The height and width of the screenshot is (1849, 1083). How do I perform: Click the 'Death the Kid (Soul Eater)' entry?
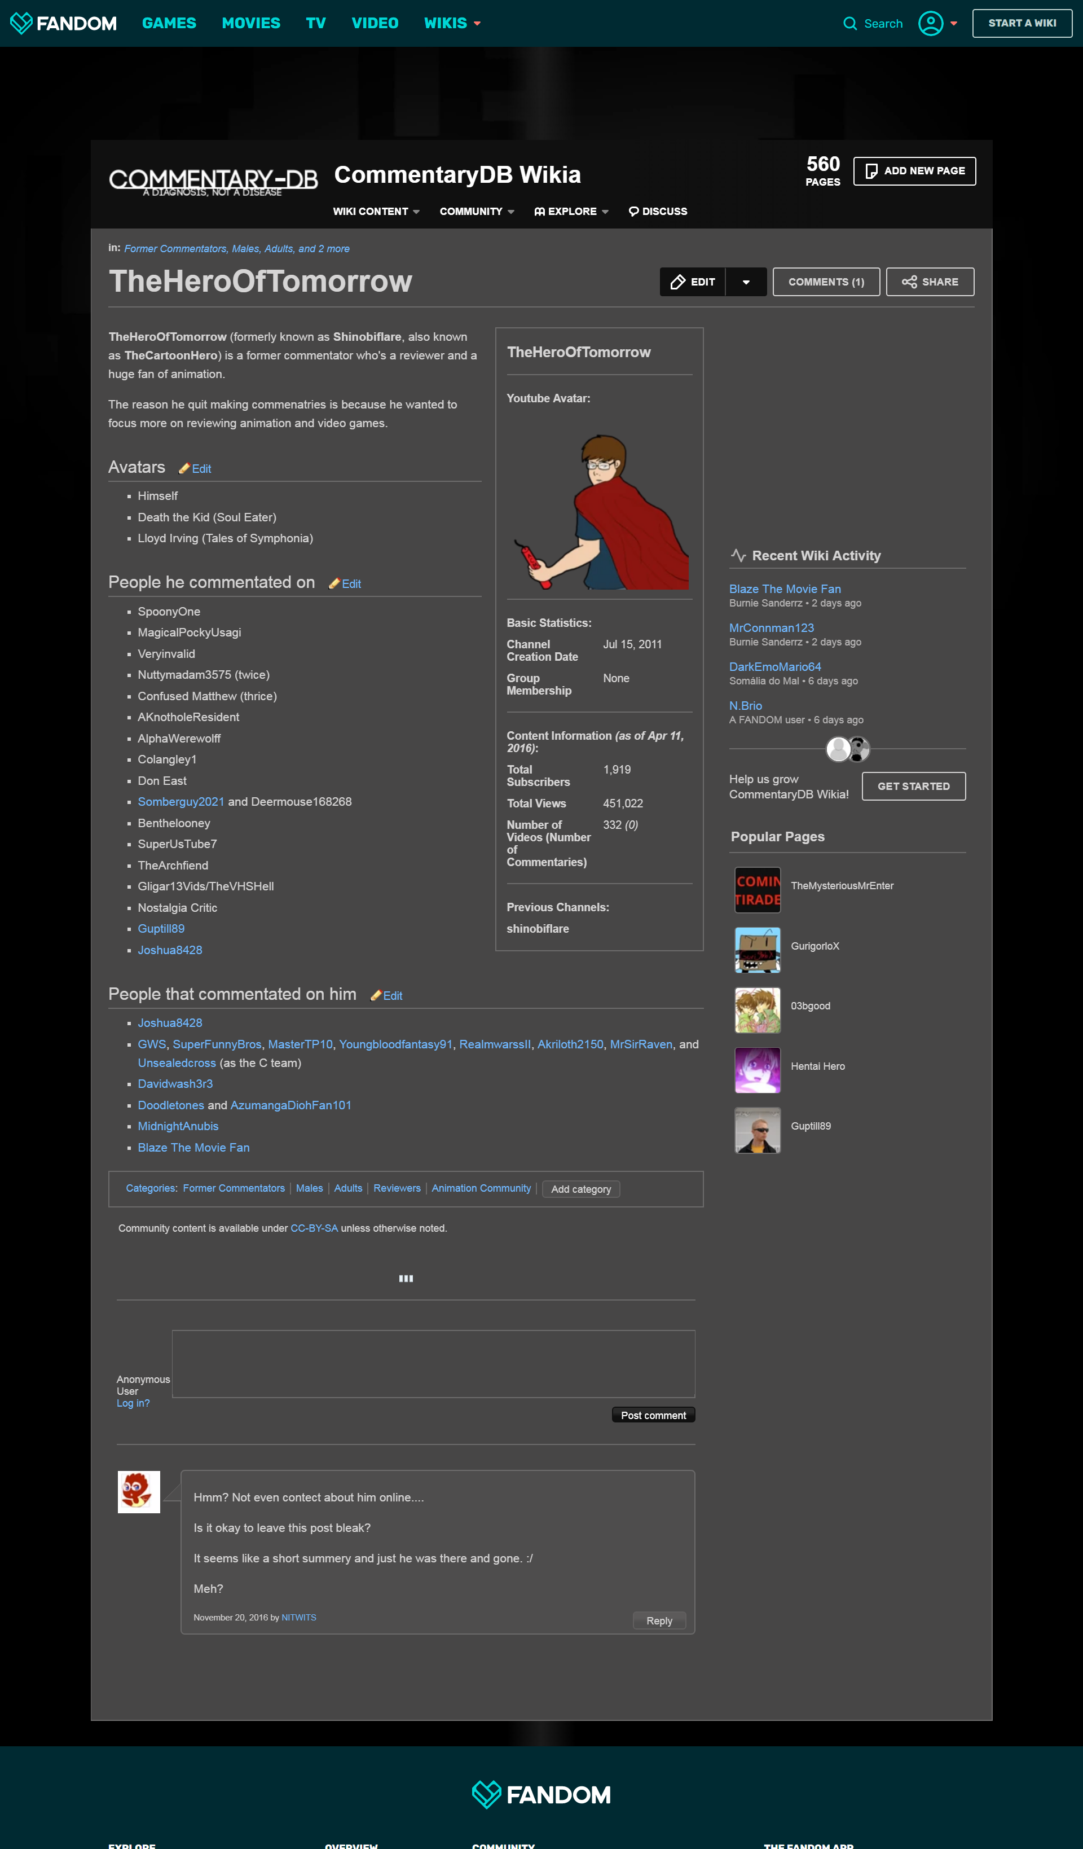click(207, 517)
